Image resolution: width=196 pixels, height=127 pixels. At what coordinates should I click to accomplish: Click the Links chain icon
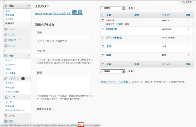coord(6,35)
